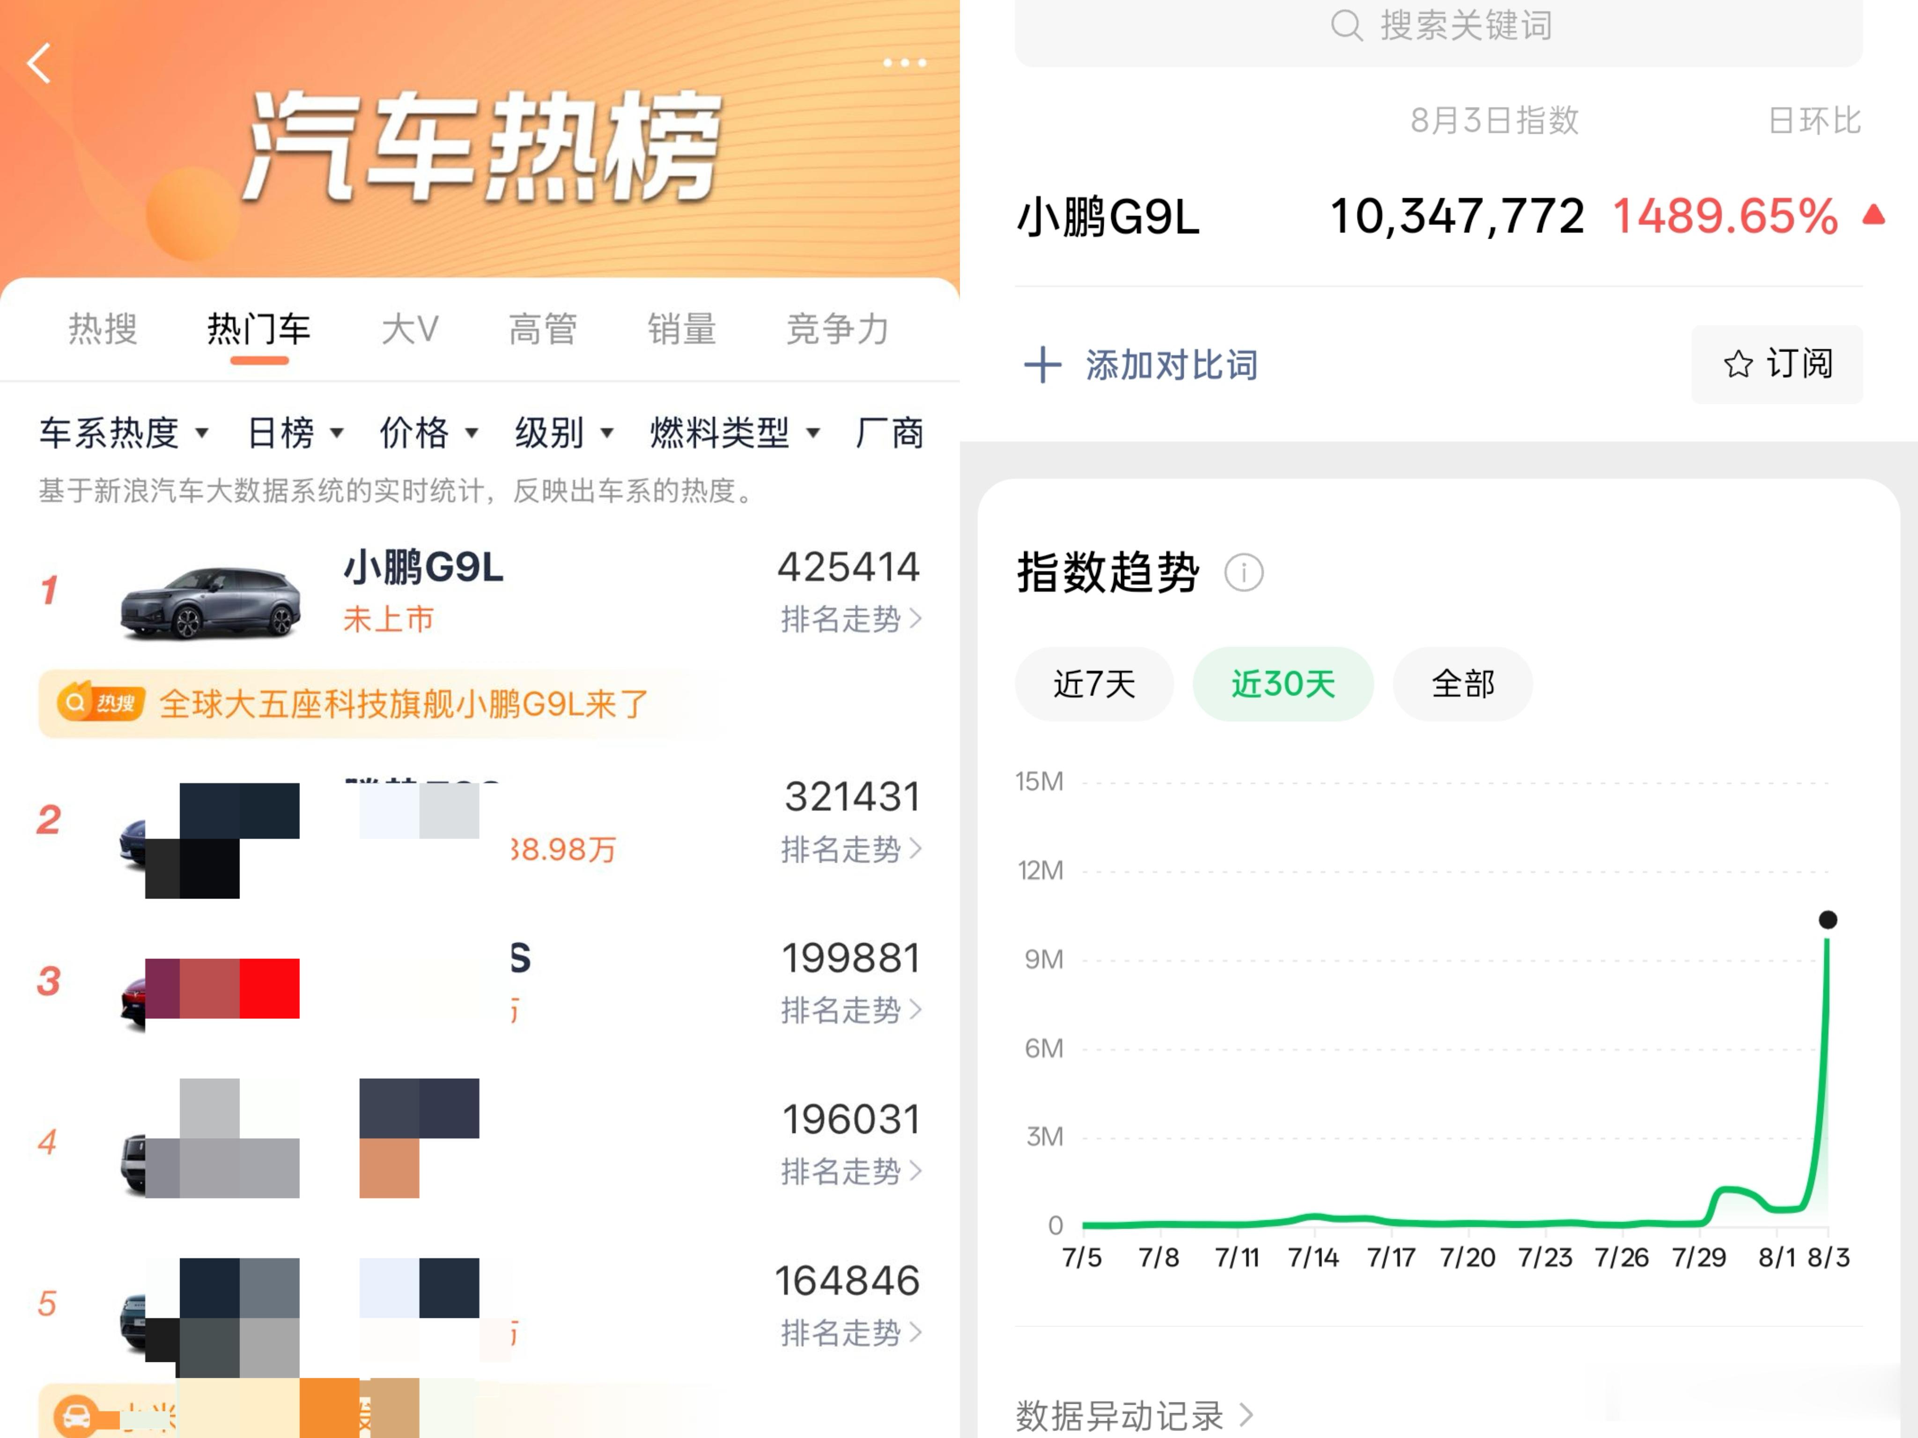Click the 小鹏G9L title in the ranking
Screen dimensions: 1918x1438
point(423,568)
